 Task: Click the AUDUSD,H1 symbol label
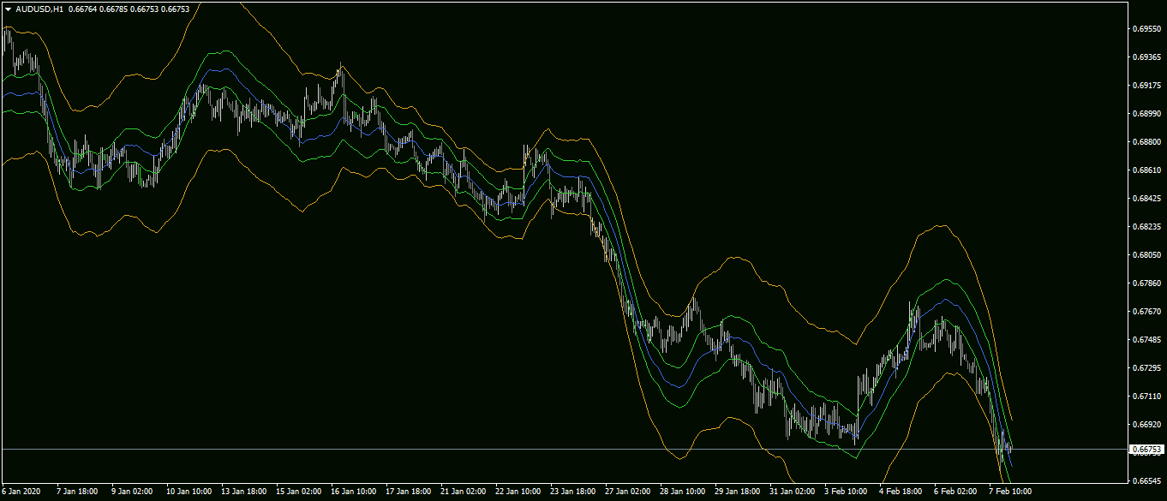point(39,9)
